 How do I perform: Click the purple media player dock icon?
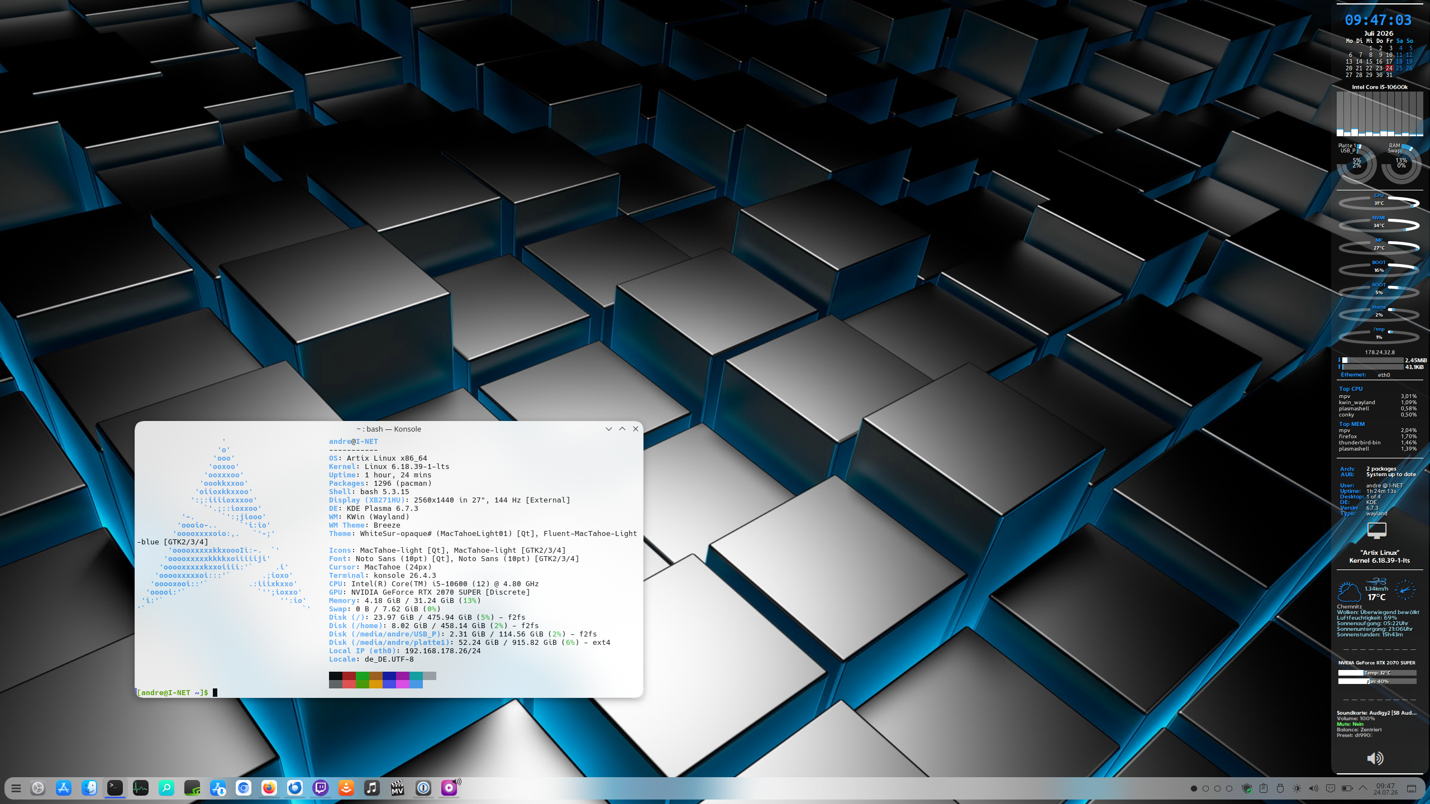(x=450, y=788)
